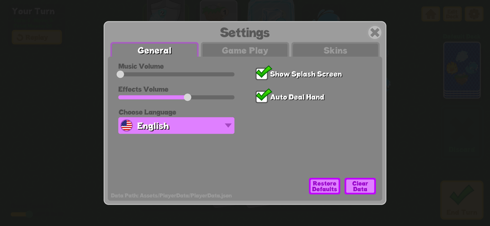Open the Skins tab

coord(335,50)
